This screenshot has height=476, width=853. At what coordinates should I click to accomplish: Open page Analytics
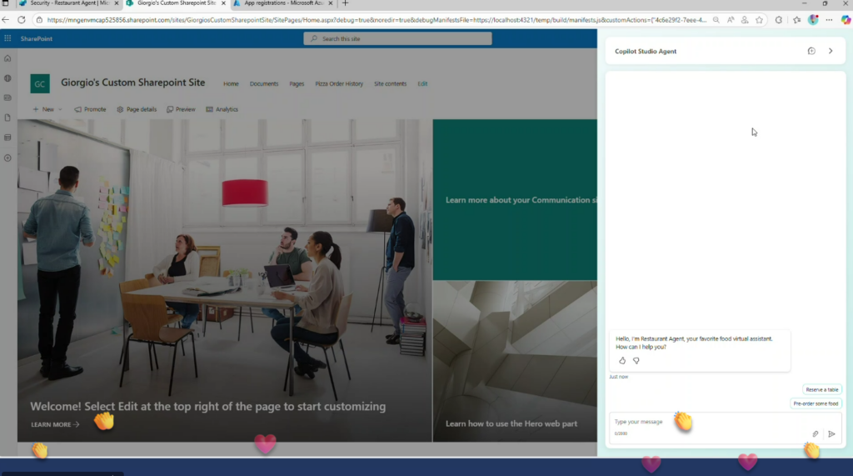222,109
